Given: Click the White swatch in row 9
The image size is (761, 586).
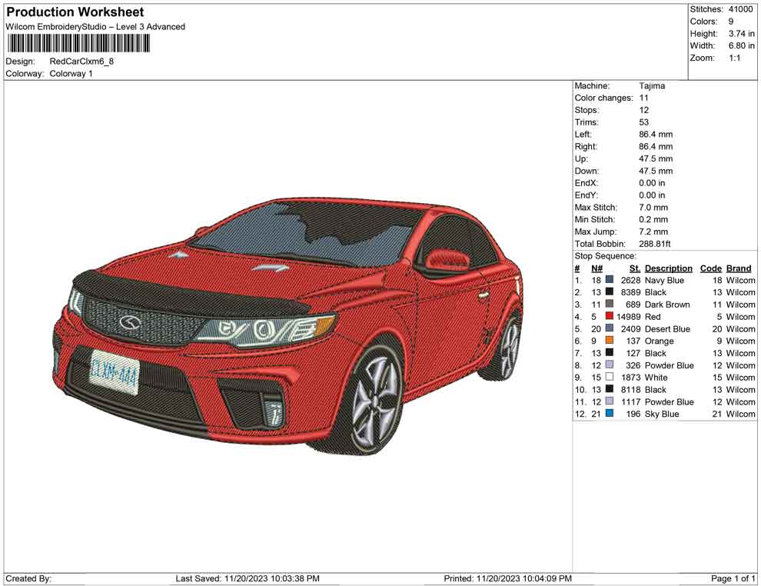Looking at the screenshot, I should [610, 378].
